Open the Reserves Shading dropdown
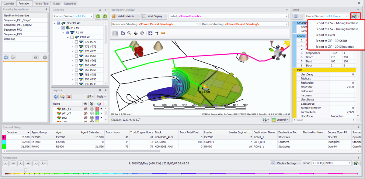 click(197, 24)
